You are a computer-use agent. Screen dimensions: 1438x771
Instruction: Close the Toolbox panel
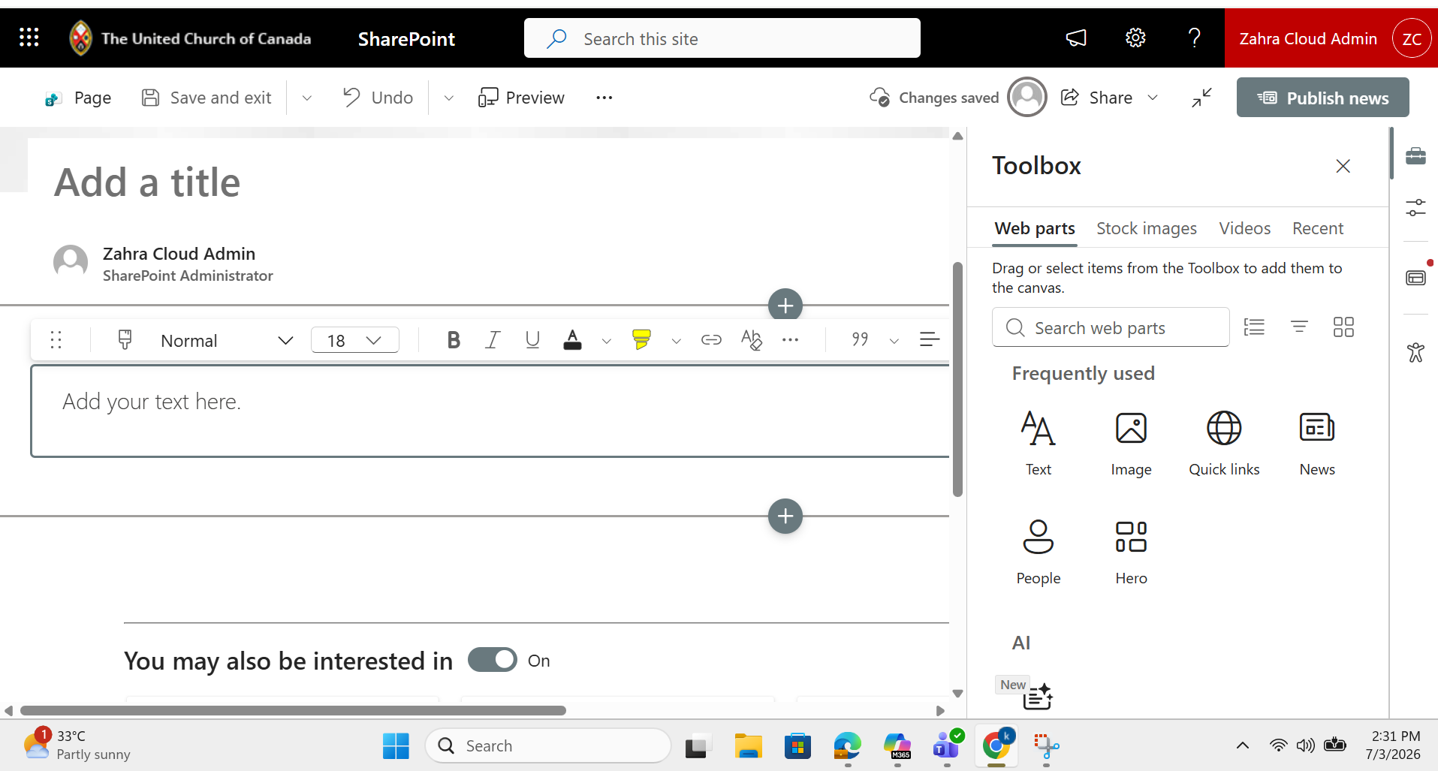[1343, 166]
